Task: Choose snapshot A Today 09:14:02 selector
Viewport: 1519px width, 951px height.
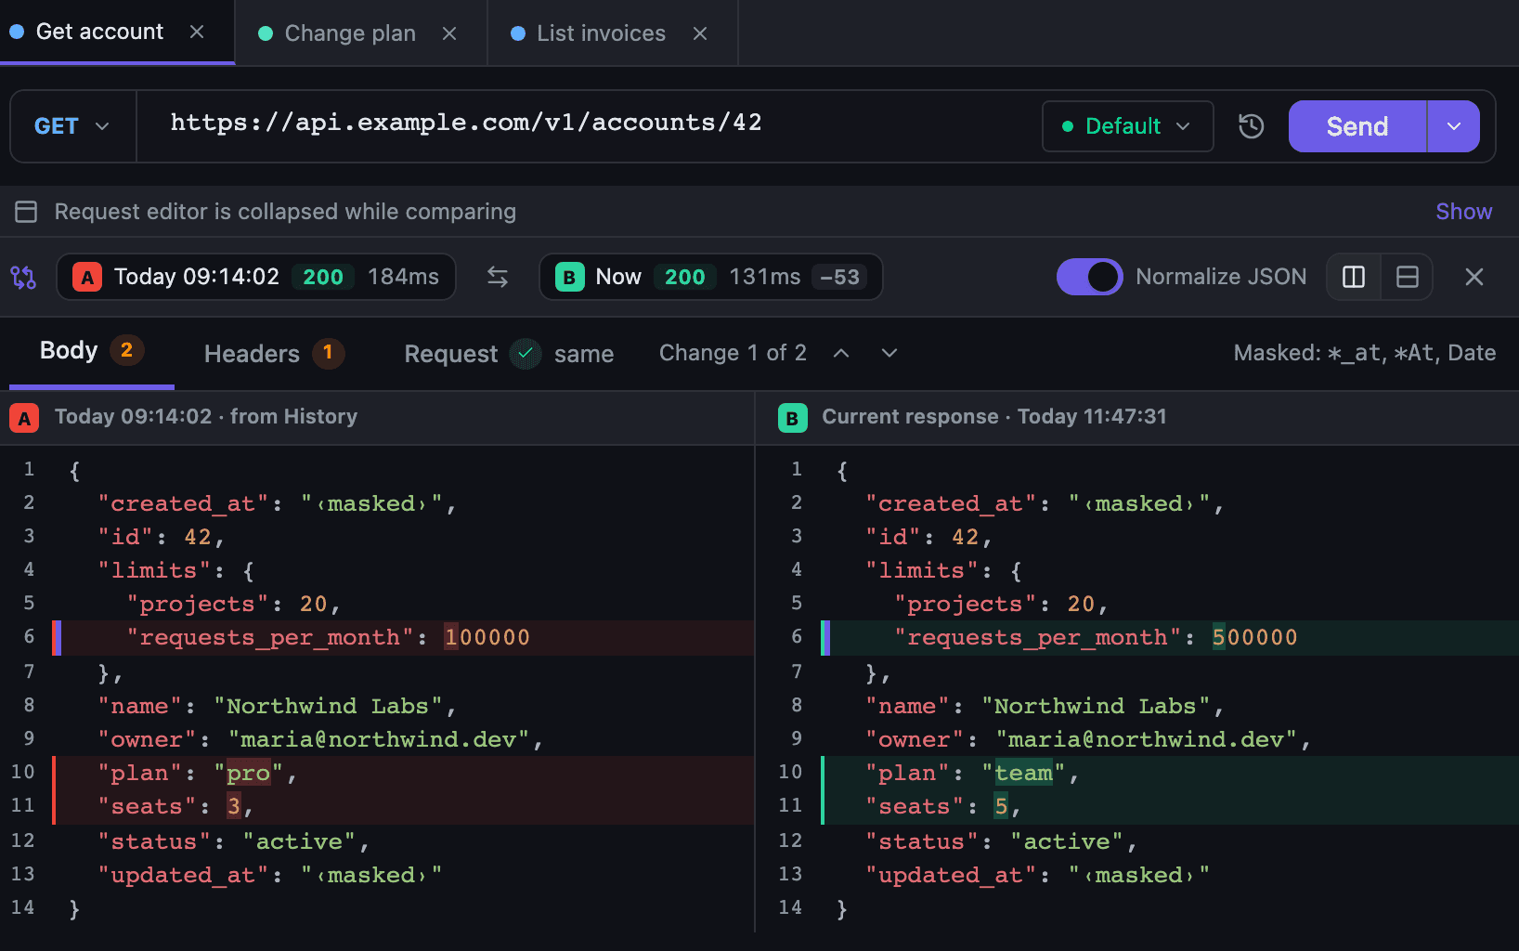Action: [256, 277]
